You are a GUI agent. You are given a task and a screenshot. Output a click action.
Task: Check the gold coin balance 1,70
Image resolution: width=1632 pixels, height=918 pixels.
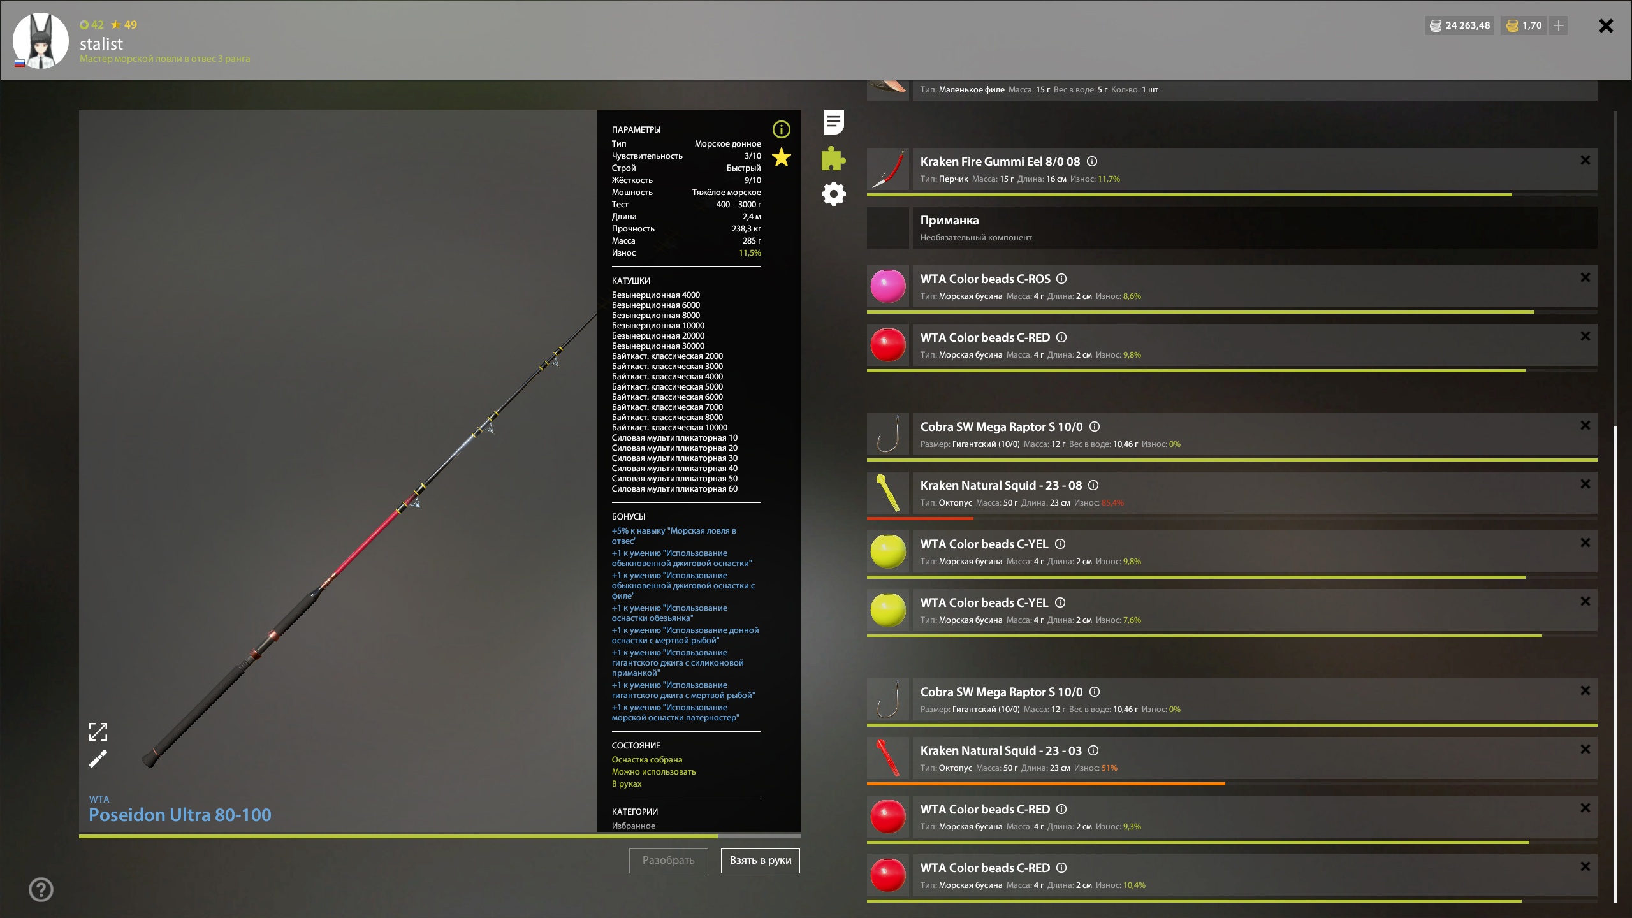click(1524, 25)
